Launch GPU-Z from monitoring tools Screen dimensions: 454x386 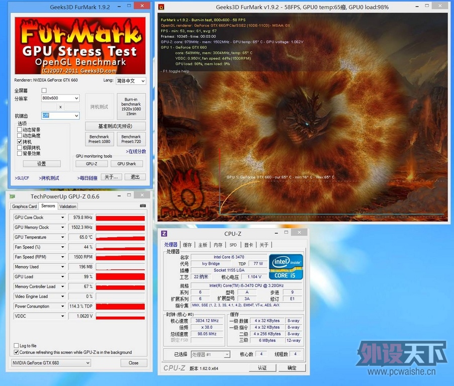[92, 164]
